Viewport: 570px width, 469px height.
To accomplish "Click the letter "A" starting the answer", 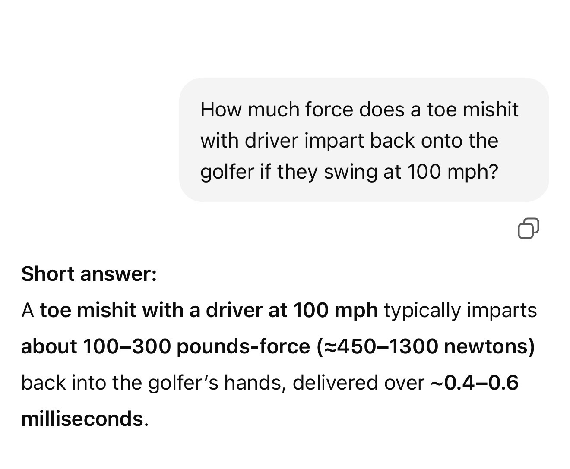I will coord(27,310).
